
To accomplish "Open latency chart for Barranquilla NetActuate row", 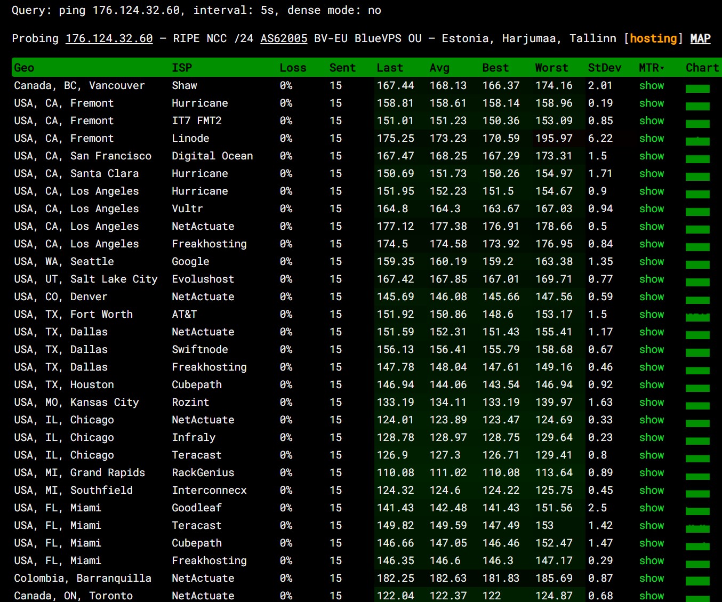I will 697,581.
